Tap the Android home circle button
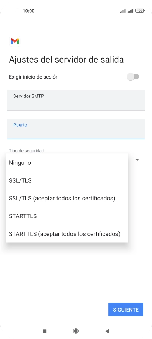The width and height of the screenshot is (152, 339). pyautogui.click(x=76, y=331)
